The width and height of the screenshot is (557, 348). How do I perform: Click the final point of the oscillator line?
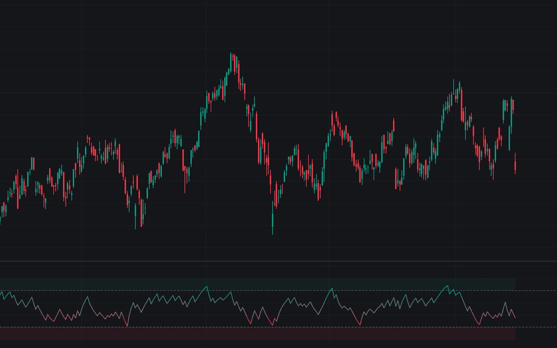coord(515,318)
